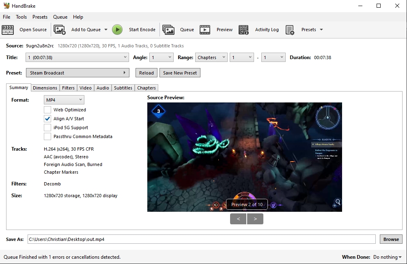Open the Help menu
The width and height of the screenshot is (407, 264).
[78, 17]
